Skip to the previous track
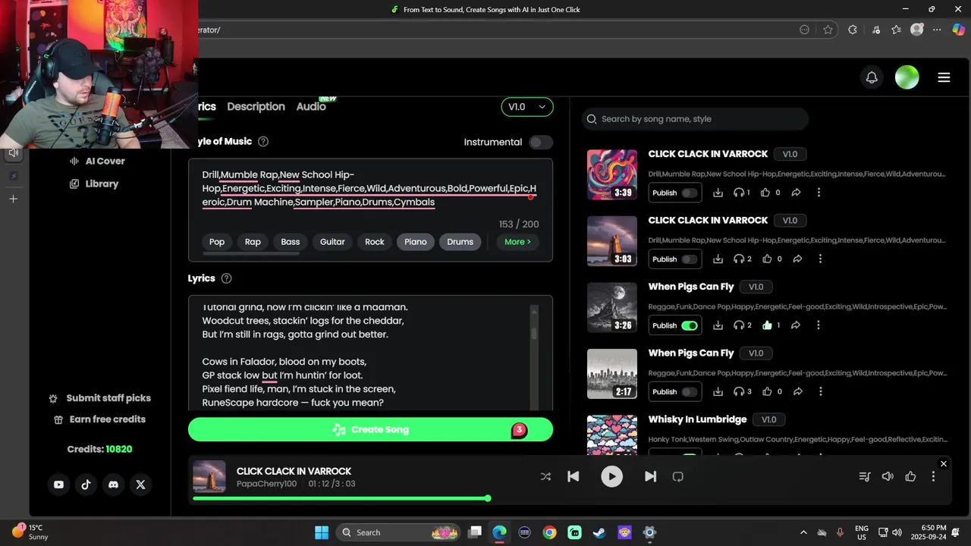The height and width of the screenshot is (546, 971). click(x=573, y=477)
